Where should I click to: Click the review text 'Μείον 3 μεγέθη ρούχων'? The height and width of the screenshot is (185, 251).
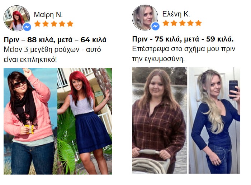[42, 50]
